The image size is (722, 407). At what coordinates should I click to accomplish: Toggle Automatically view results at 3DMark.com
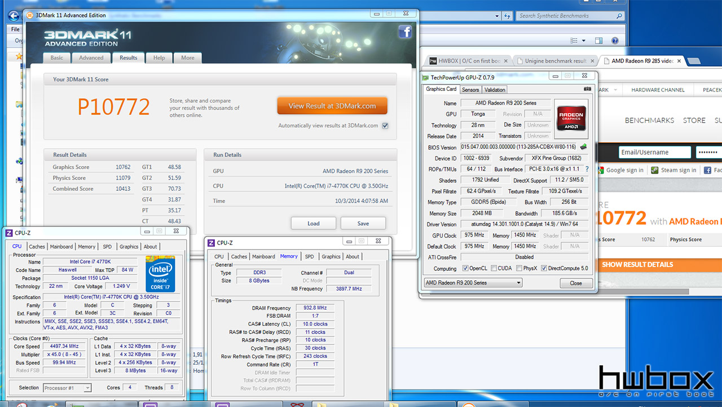click(x=385, y=125)
